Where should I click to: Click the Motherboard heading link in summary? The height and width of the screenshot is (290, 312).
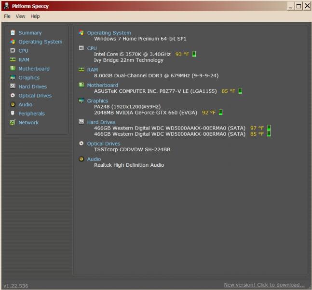(x=103, y=85)
